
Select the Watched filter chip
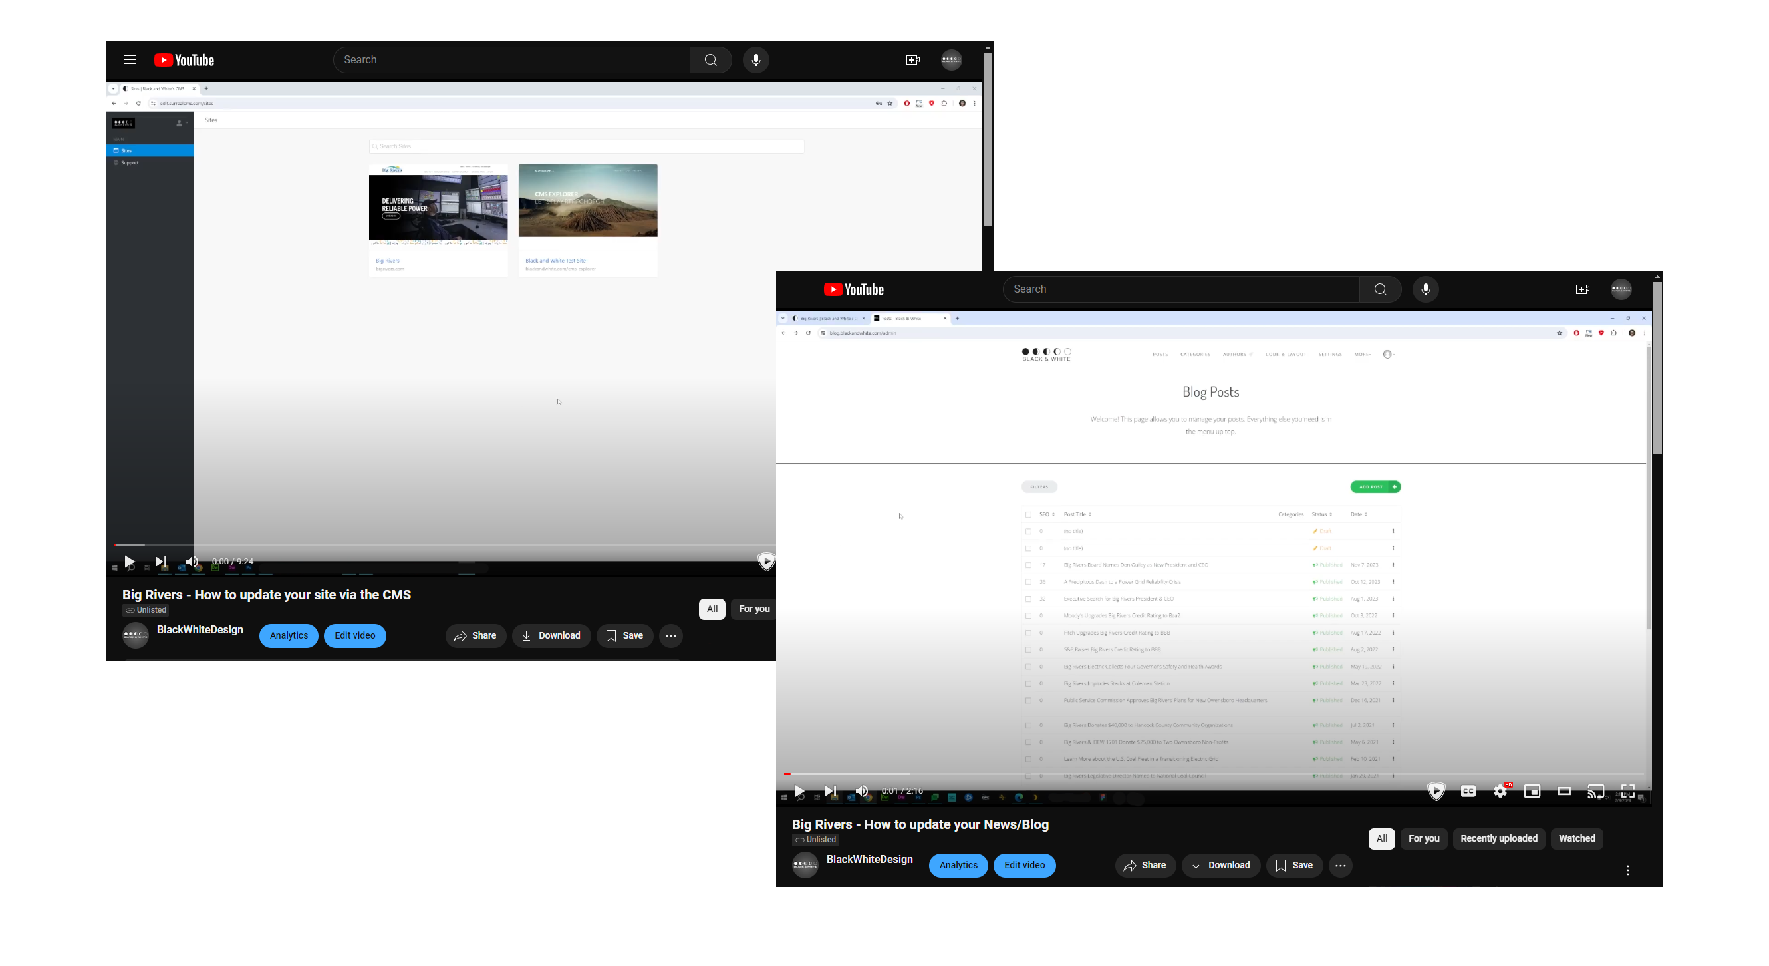point(1577,838)
